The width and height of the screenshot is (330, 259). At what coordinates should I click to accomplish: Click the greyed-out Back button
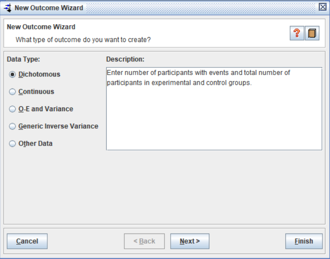pos(144,241)
